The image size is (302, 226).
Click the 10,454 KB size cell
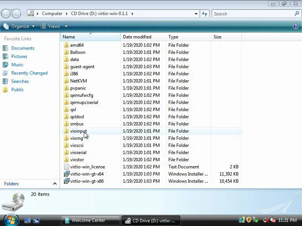(x=229, y=181)
